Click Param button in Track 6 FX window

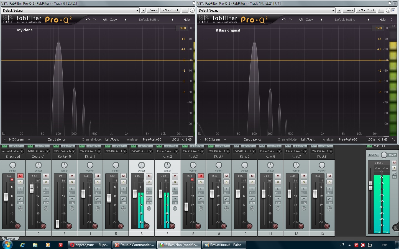tap(153, 10)
